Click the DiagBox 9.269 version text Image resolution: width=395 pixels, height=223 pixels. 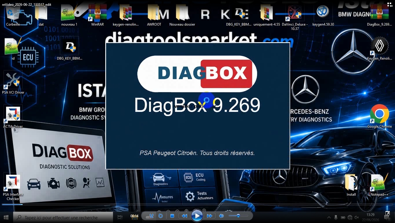197,105
